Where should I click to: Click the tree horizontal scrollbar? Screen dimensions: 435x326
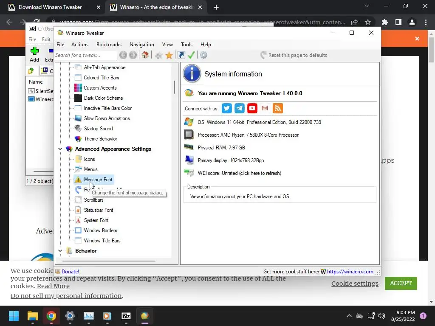[x=109, y=261]
